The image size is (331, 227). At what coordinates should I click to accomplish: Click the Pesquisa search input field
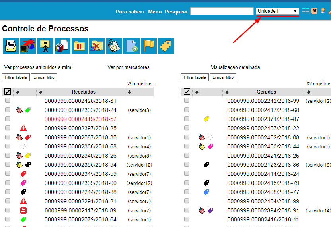click(222, 11)
